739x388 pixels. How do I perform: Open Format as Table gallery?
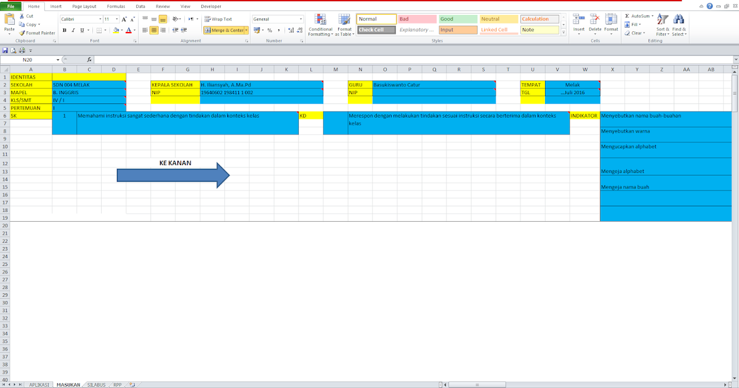click(x=345, y=25)
